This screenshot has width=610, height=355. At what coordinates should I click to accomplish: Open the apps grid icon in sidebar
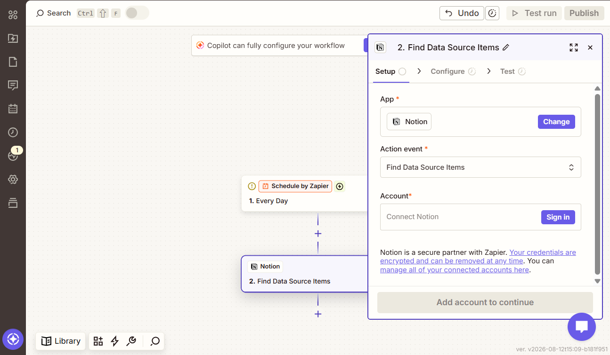(x=13, y=15)
